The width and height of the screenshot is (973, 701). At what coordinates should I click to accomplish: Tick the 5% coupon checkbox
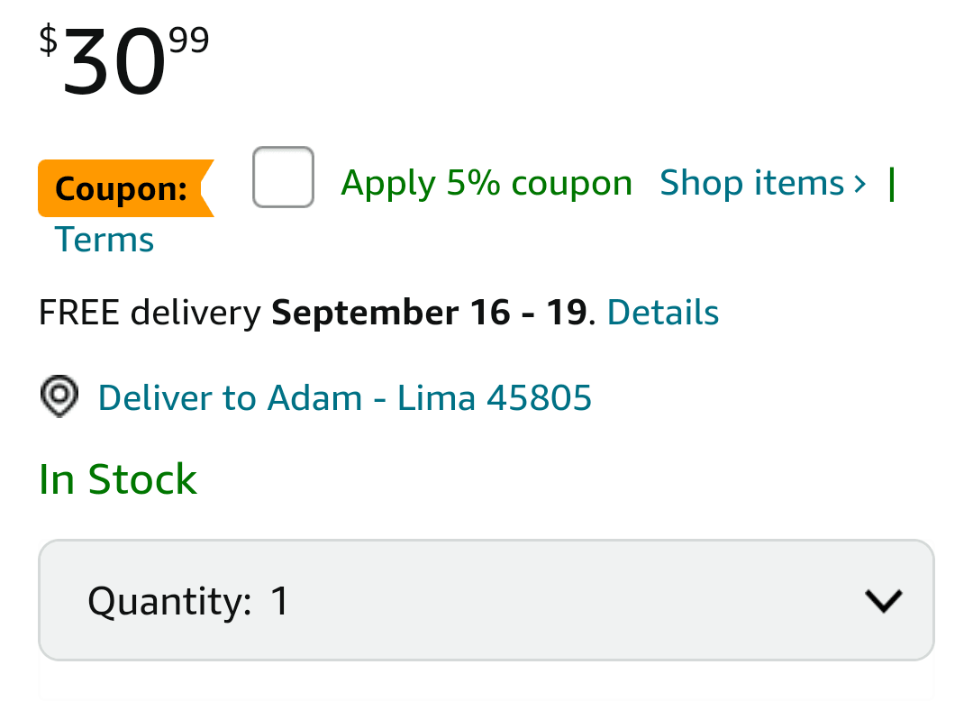[x=283, y=177]
